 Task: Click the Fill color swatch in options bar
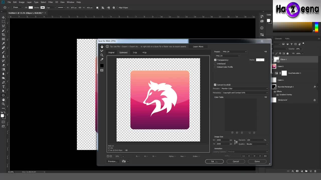31,7
